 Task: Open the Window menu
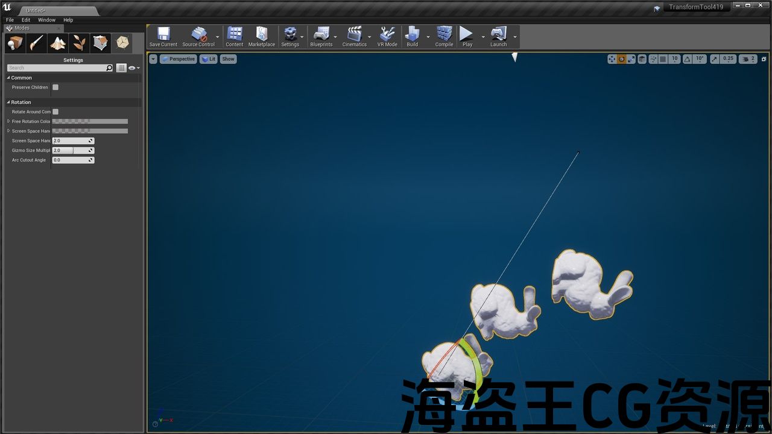pyautogui.click(x=46, y=20)
